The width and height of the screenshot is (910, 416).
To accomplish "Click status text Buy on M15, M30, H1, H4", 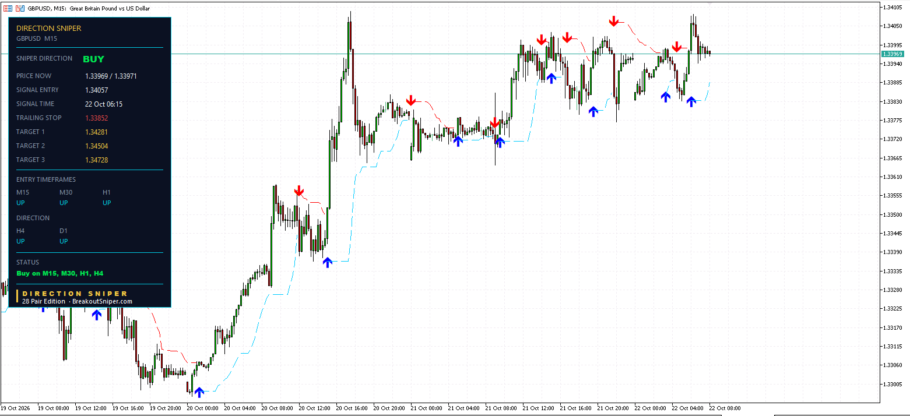I will (60, 273).
